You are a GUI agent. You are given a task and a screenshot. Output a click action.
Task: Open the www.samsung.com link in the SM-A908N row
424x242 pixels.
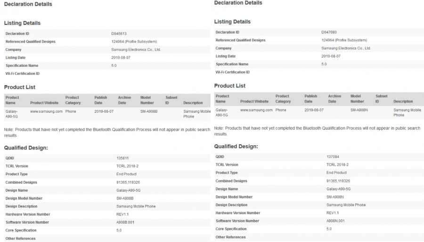[256, 110]
